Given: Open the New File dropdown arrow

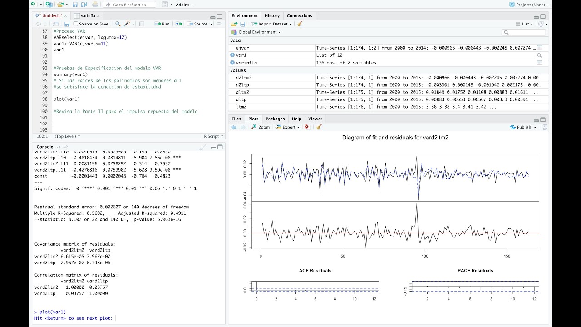Looking at the screenshot, I should (40, 5).
